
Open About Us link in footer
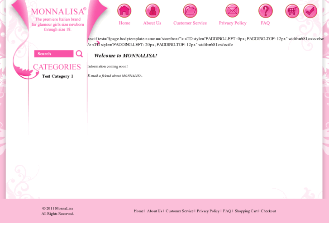coord(154,211)
